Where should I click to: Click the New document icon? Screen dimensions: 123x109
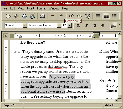click(x=8, y=16)
